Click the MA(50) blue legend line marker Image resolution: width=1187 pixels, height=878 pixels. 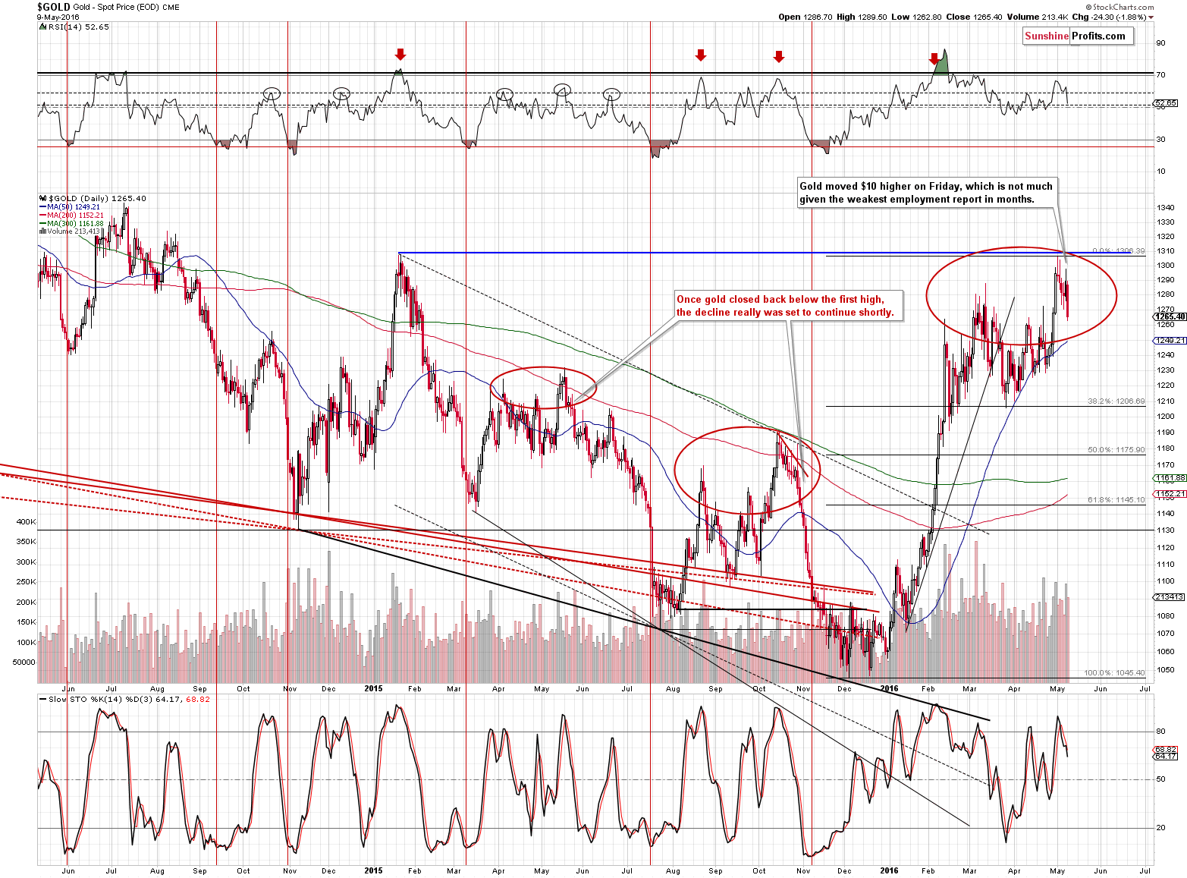point(42,207)
